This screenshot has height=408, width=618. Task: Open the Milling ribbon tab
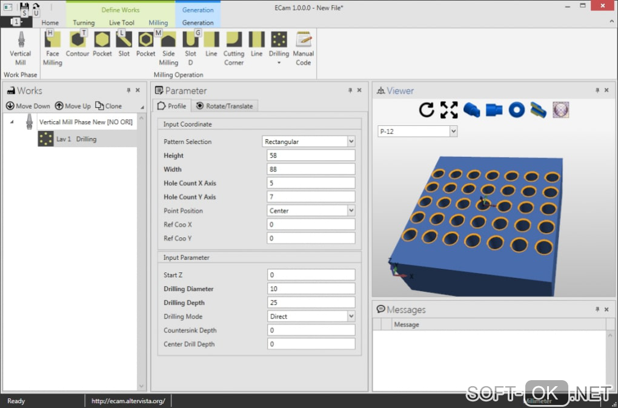click(x=158, y=22)
